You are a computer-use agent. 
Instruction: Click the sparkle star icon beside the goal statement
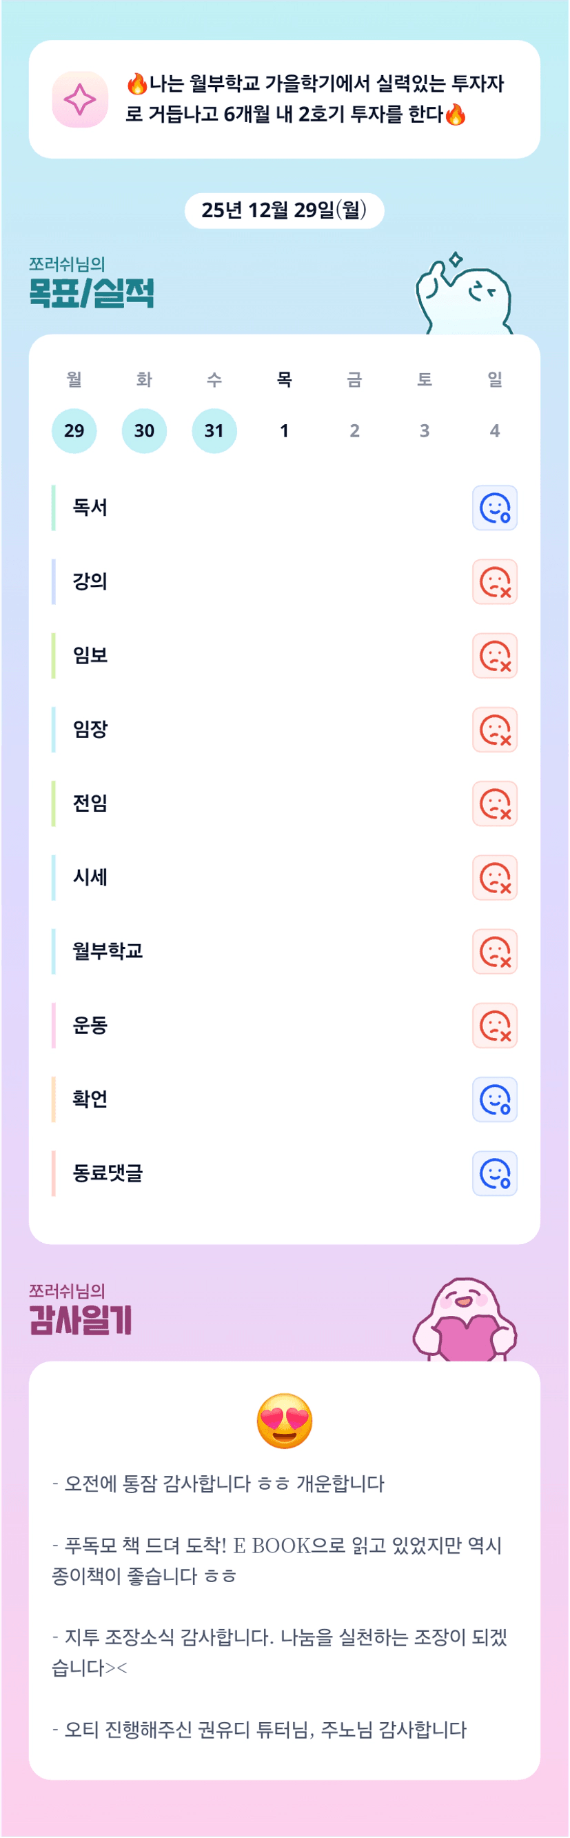(x=80, y=99)
